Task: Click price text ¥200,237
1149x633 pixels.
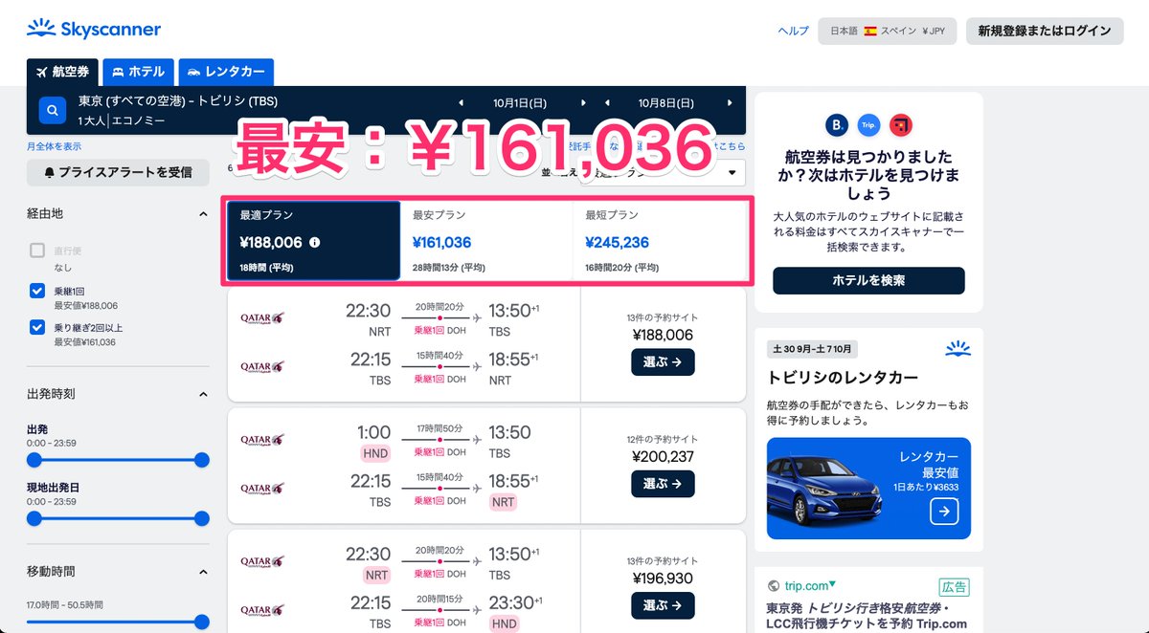Action: (x=663, y=456)
